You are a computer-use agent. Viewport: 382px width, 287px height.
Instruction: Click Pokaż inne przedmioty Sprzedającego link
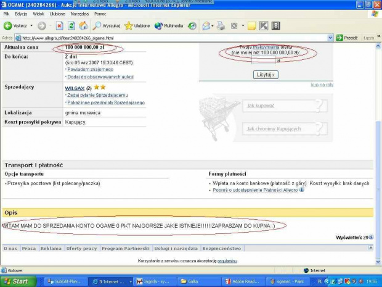[106, 102]
